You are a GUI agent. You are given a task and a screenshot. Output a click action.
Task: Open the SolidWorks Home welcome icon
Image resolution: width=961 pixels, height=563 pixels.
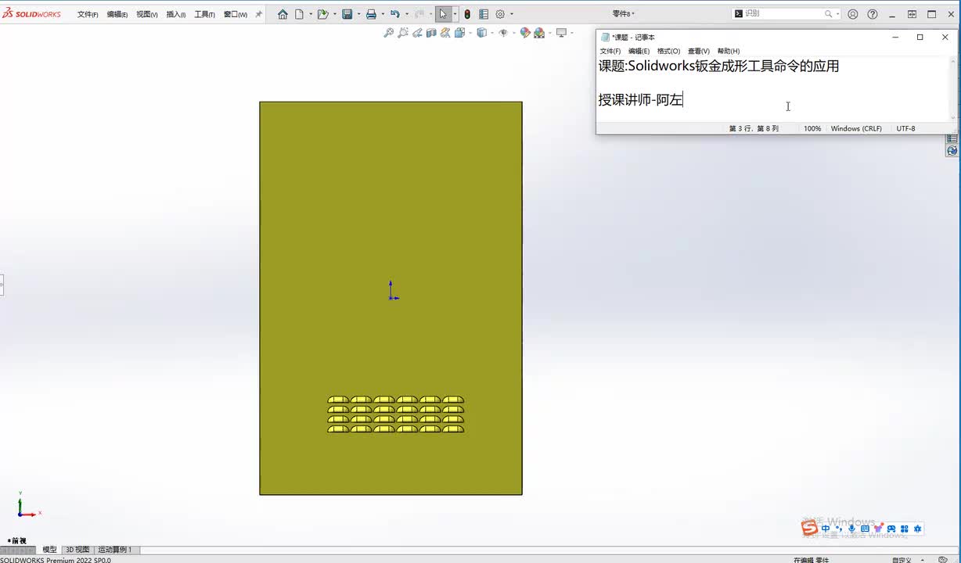coord(283,14)
